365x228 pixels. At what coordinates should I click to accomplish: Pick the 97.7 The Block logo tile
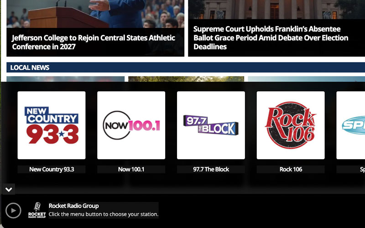click(x=211, y=125)
